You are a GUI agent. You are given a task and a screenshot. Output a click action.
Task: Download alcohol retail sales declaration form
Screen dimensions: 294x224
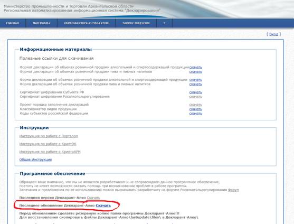(x=196, y=80)
